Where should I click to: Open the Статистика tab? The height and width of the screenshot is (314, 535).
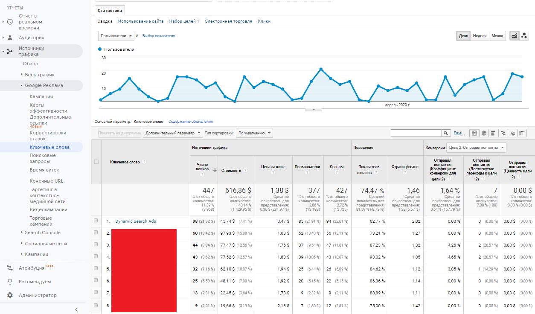click(110, 10)
